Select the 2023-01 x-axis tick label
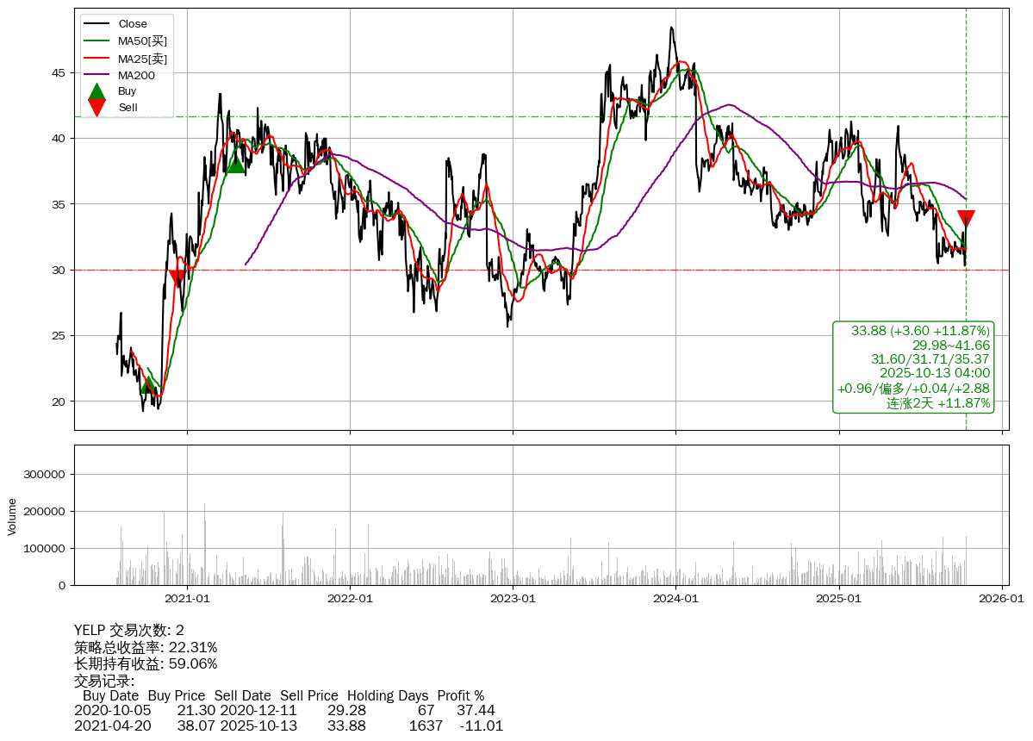The height and width of the screenshot is (741, 1033). pyautogui.click(x=513, y=598)
